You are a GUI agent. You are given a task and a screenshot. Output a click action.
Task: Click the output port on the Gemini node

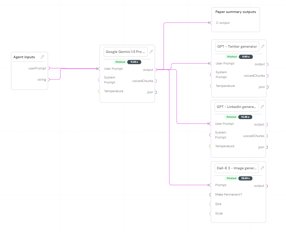point(156,70)
